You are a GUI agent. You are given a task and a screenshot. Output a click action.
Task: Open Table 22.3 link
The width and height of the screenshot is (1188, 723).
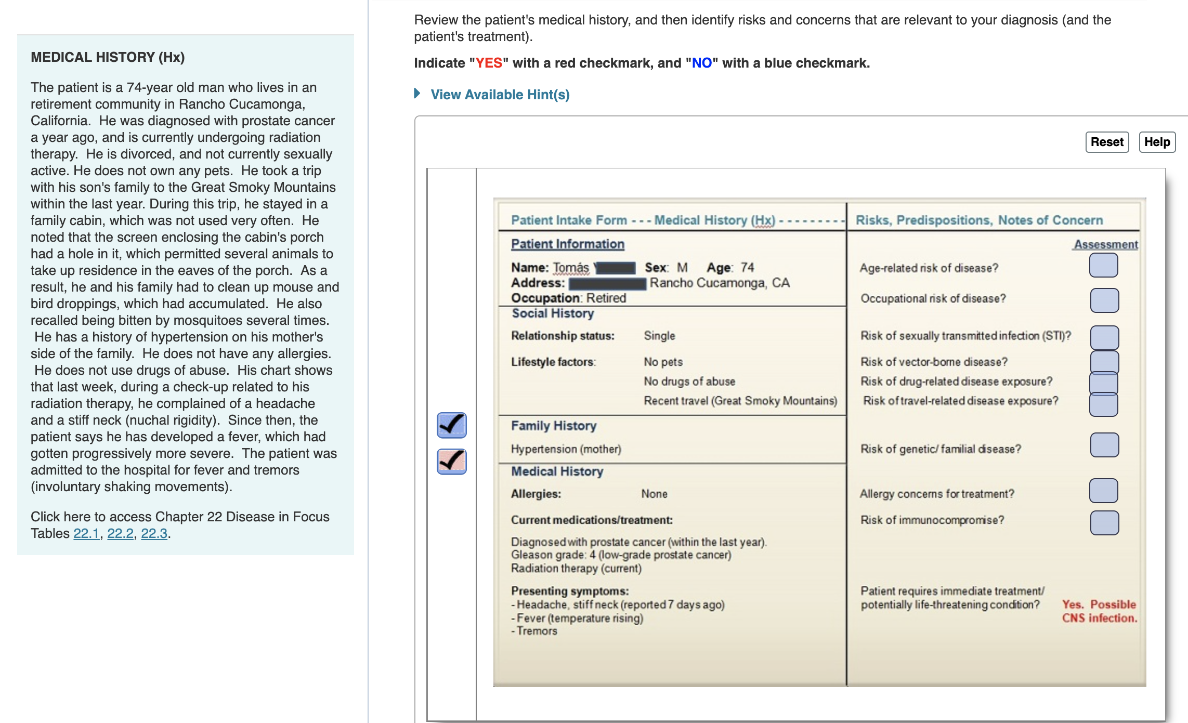coord(154,533)
